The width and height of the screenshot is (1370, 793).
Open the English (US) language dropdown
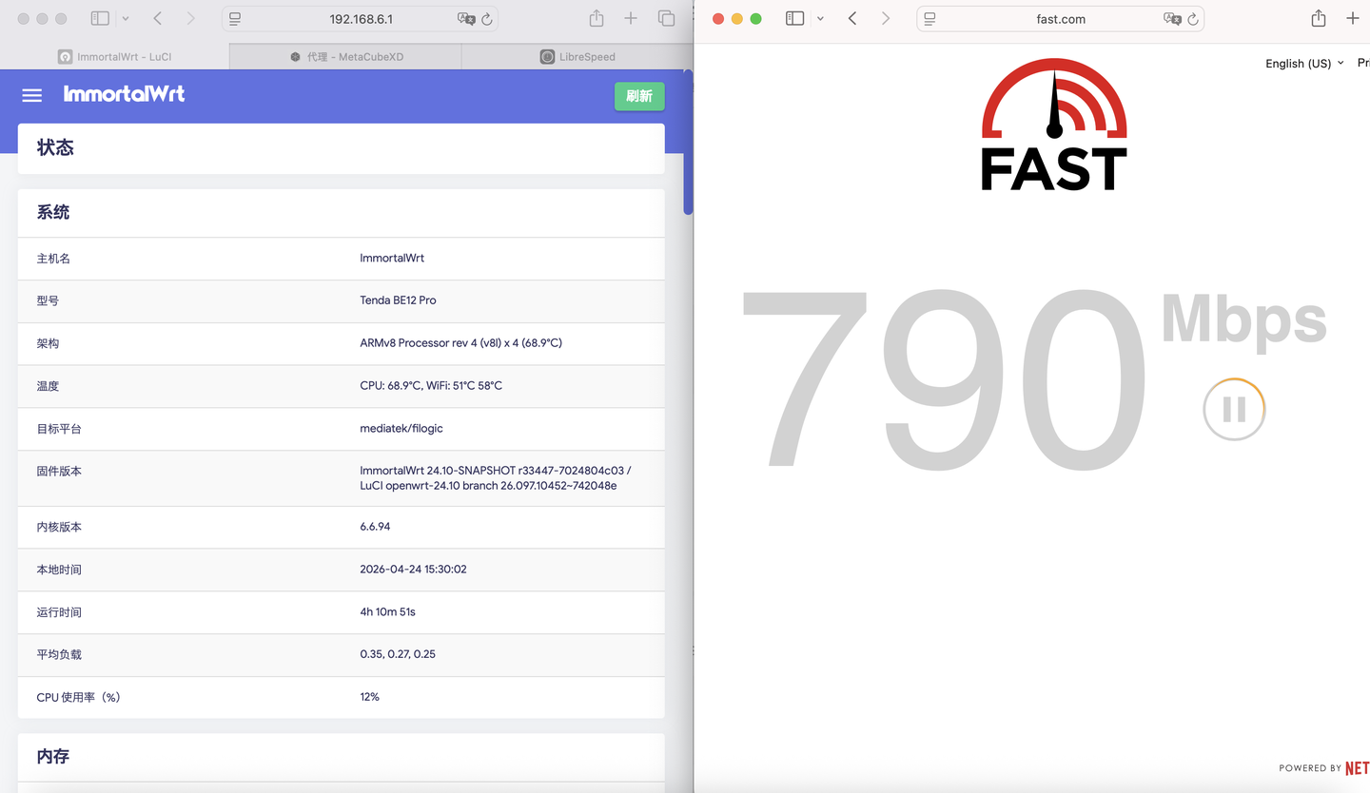point(1304,64)
